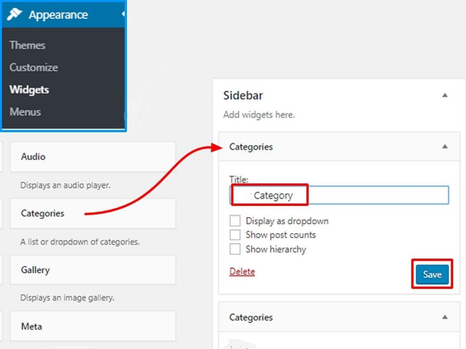Screen dimensions: 466x349
Task: Open Themes from the Appearance menu
Action: pyautogui.click(x=27, y=45)
